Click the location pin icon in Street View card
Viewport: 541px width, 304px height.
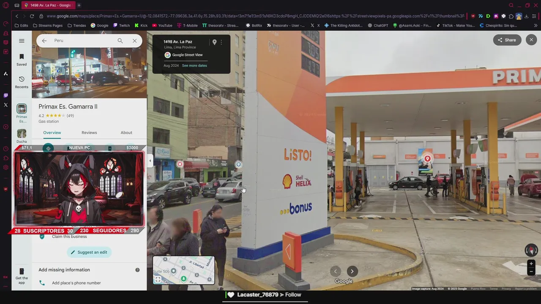pyautogui.click(x=214, y=42)
